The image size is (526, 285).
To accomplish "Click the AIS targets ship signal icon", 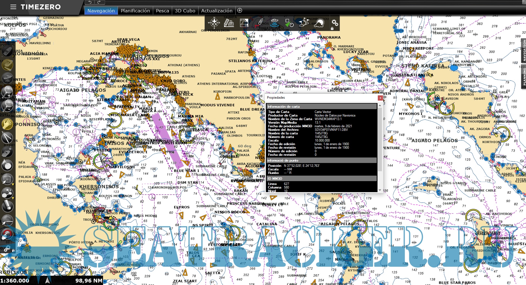I will point(274,23).
